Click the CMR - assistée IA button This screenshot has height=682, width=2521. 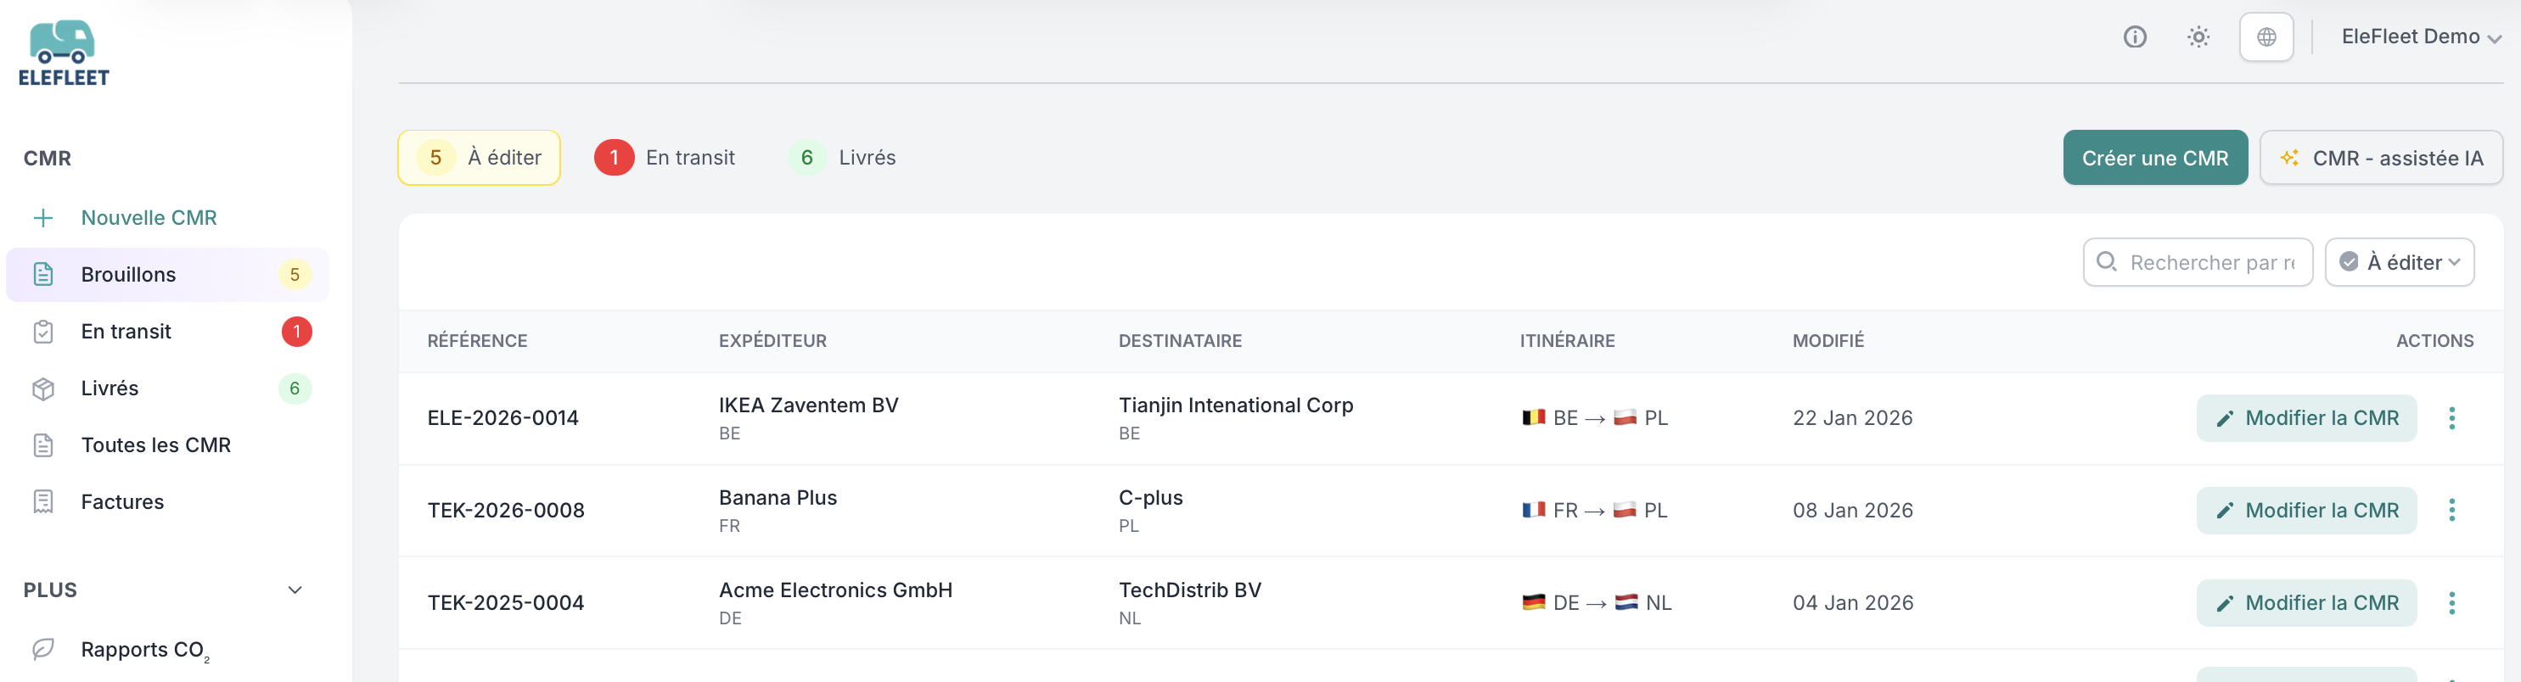coord(2380,158)
